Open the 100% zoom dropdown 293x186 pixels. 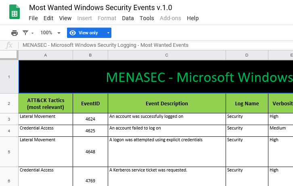[x=50, y=33]
